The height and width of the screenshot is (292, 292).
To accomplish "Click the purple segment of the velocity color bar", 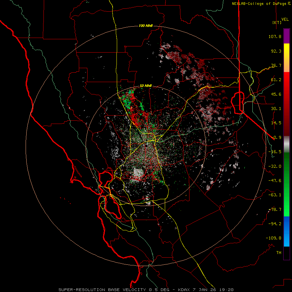I will [286, 36].
